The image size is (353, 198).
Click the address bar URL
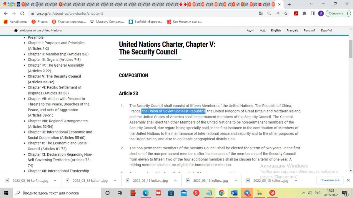pyautogui.click(x=70, y=13)
